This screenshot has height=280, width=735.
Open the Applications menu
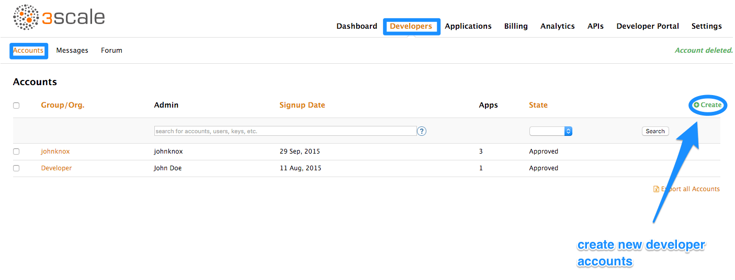(468, 26)
